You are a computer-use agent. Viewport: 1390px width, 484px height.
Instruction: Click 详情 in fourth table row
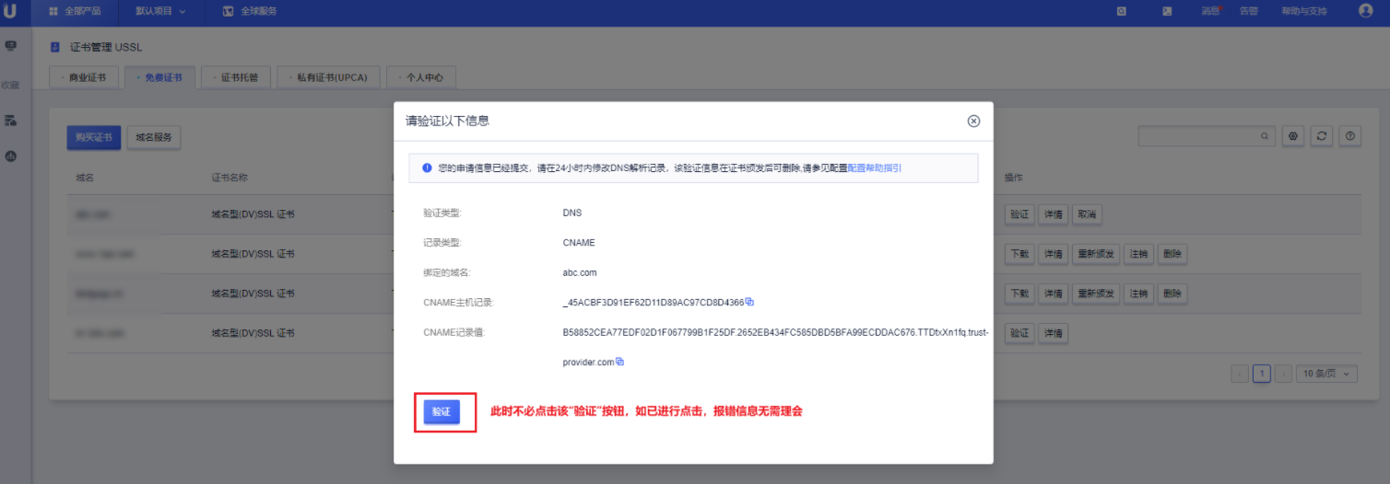pos(1053,333)
